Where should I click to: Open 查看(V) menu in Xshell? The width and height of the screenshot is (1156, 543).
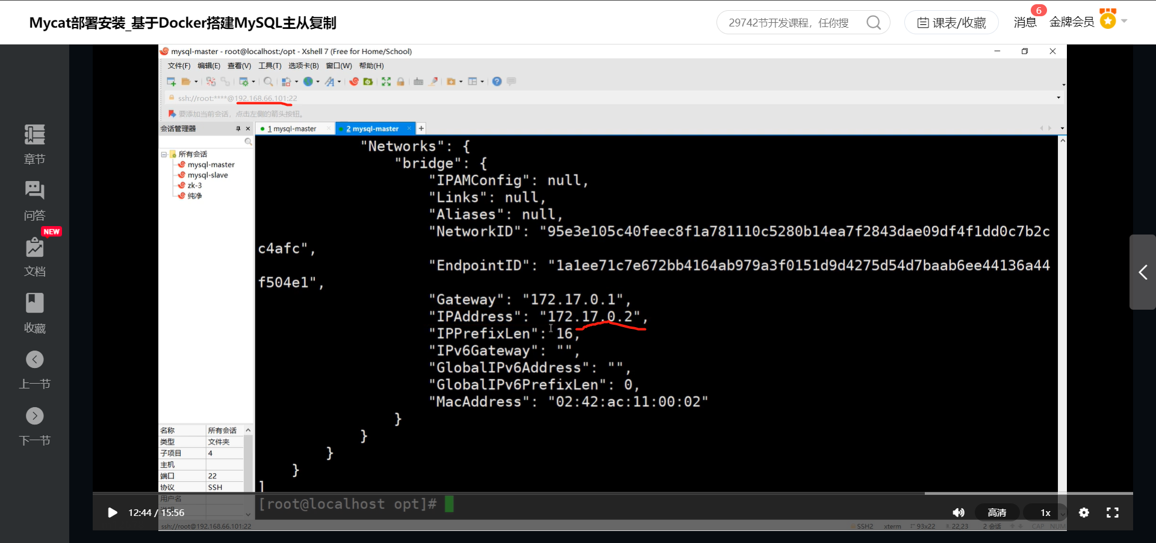[239, 66]
